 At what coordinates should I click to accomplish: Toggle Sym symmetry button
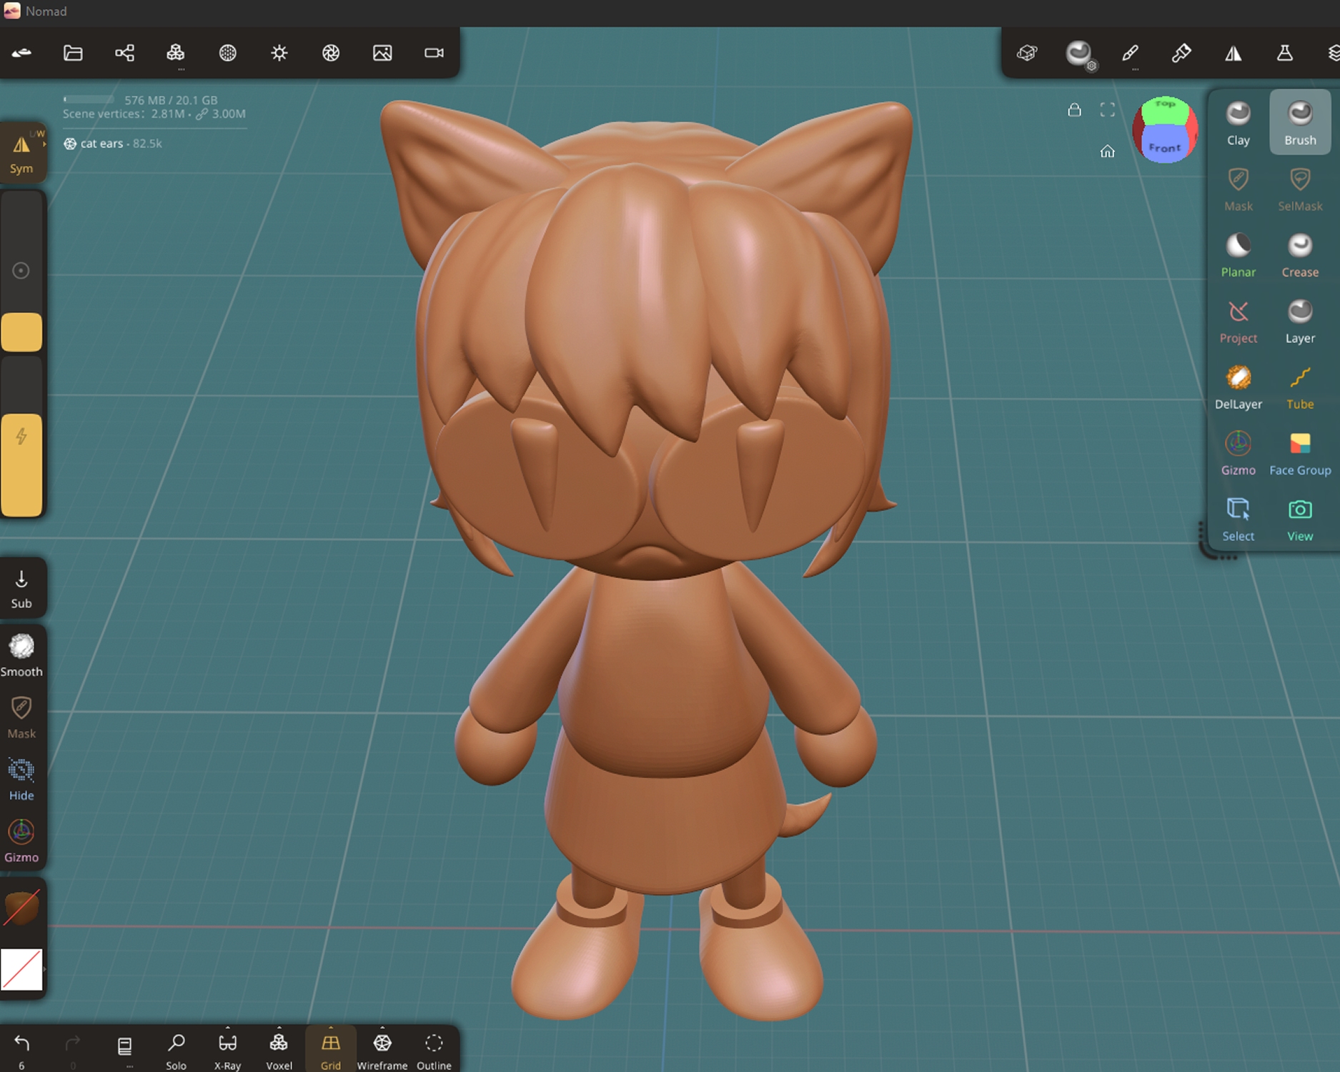(x=21, y=153)
